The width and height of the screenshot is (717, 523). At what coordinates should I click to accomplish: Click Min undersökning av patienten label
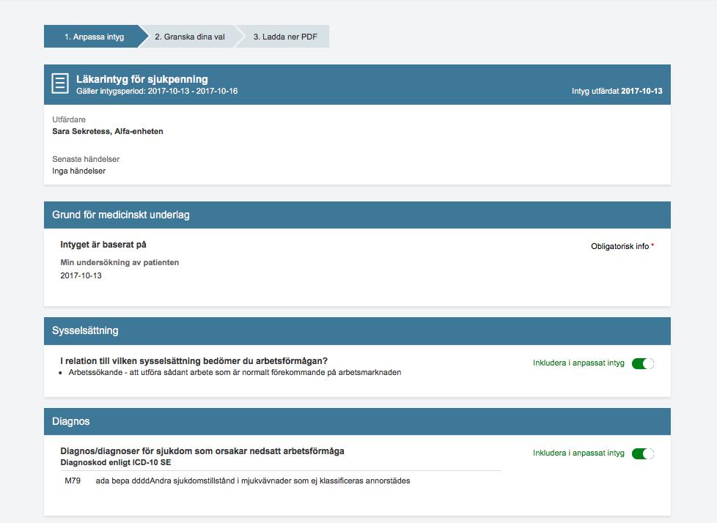point(119,262)
